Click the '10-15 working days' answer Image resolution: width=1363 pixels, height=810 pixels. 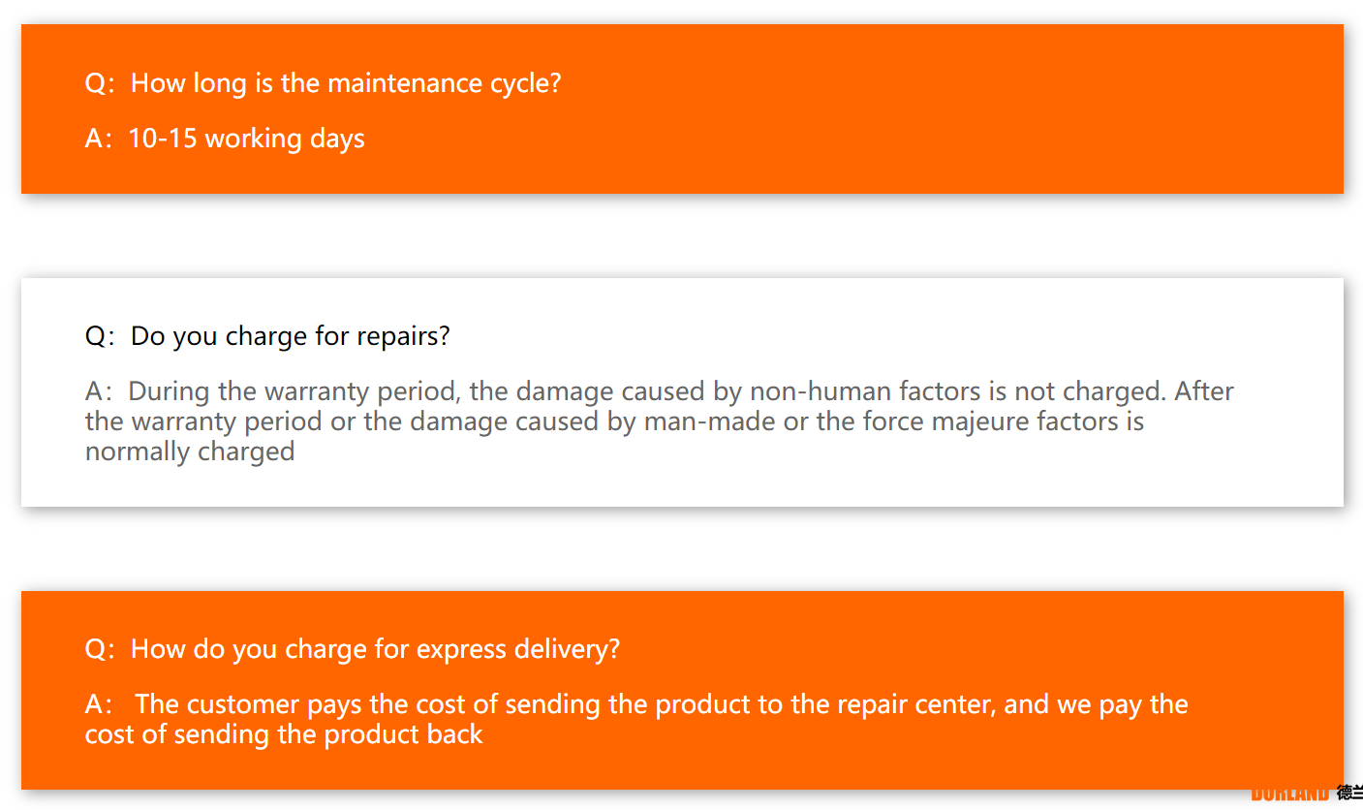[246, 139]
